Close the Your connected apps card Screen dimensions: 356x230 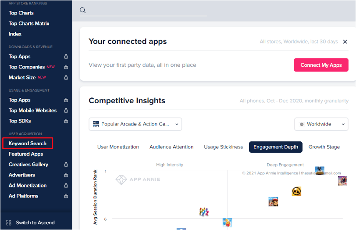345,42
